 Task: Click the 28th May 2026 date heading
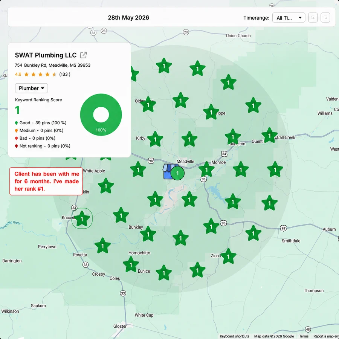click(128, 18)
